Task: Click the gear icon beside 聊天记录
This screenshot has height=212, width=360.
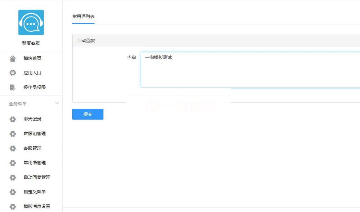Action: [12, 119]
